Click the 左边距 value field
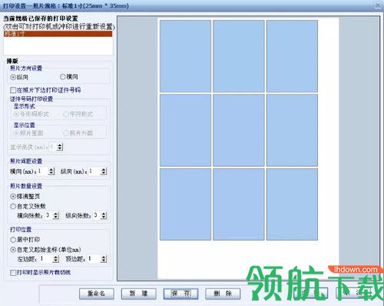The image size is (384, 306). pos(46,259)
